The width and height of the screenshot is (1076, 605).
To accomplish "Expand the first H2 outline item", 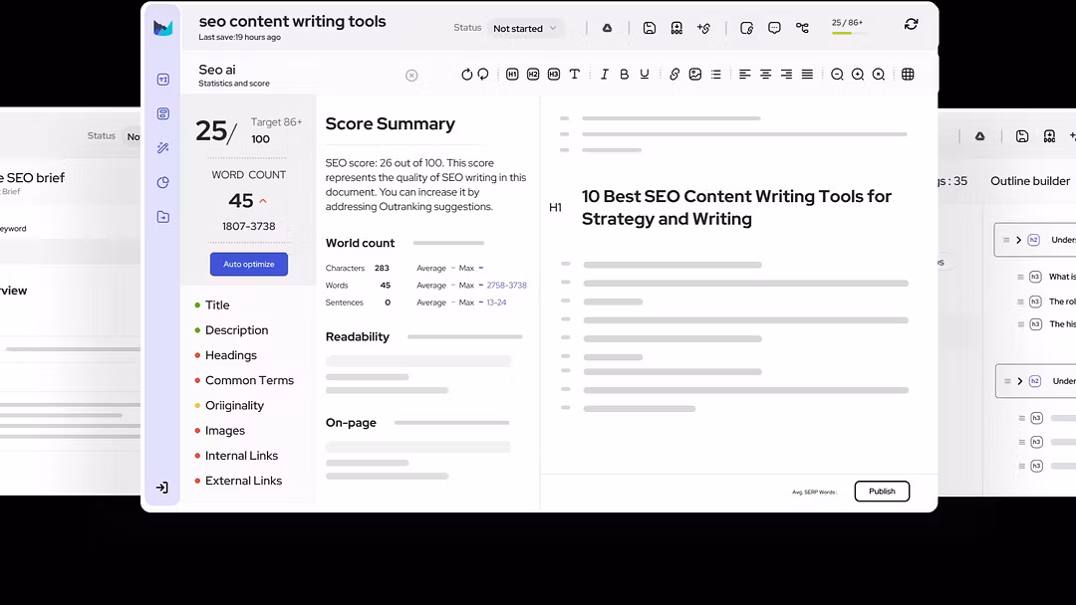I will point(1019,240).
